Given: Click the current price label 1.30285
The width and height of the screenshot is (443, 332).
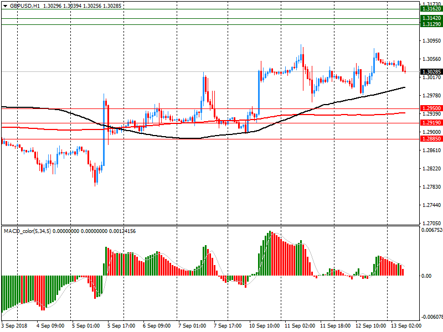Looking at the screenshot, I should point(431,72).
